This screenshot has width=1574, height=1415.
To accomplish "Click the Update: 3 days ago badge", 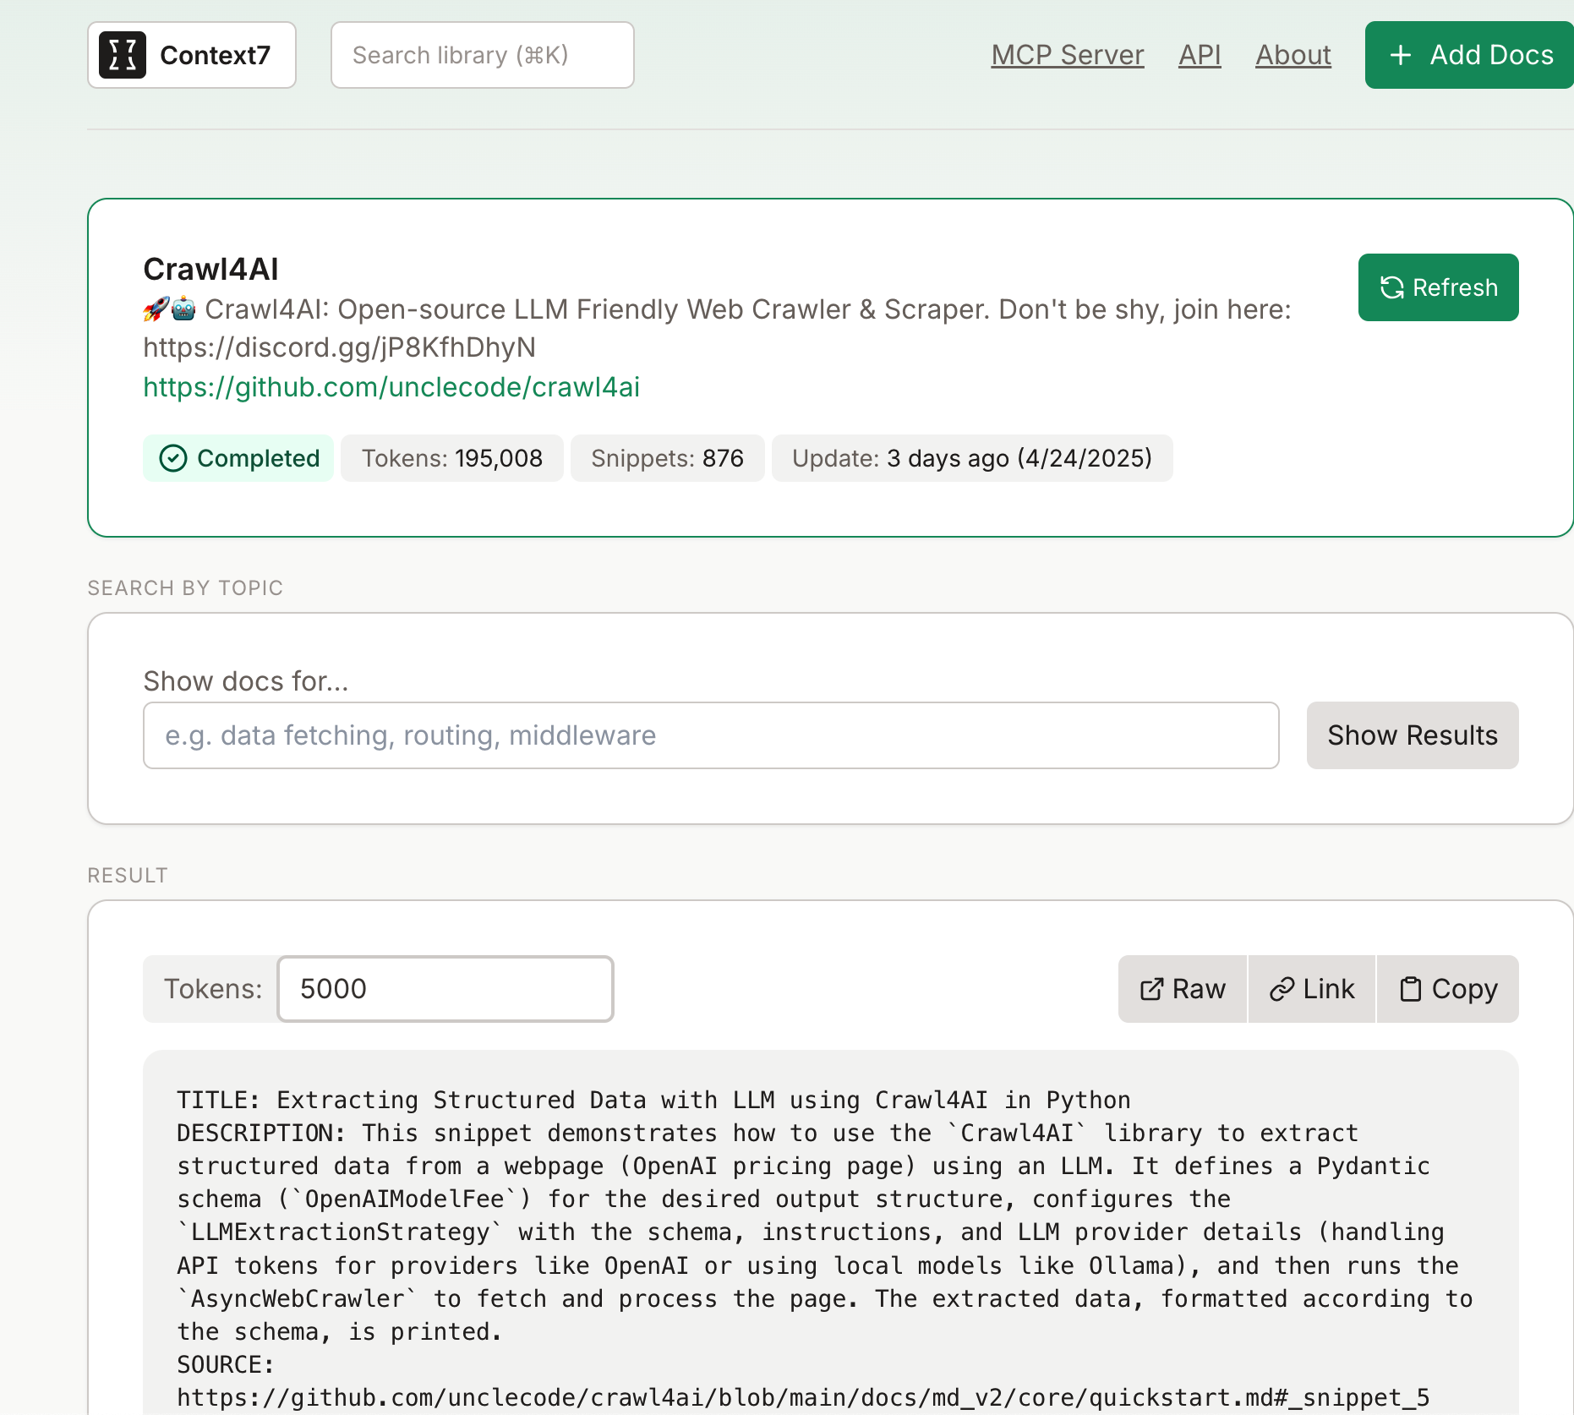I will (x=972, y=458).
